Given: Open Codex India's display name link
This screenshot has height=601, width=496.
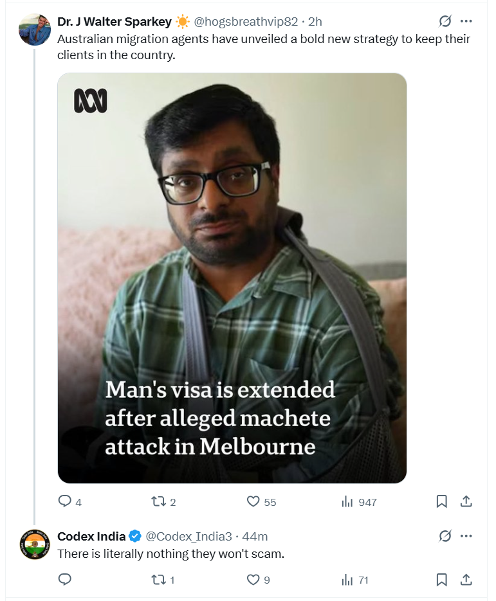Looking at the screenshot, I should (91, 536).
